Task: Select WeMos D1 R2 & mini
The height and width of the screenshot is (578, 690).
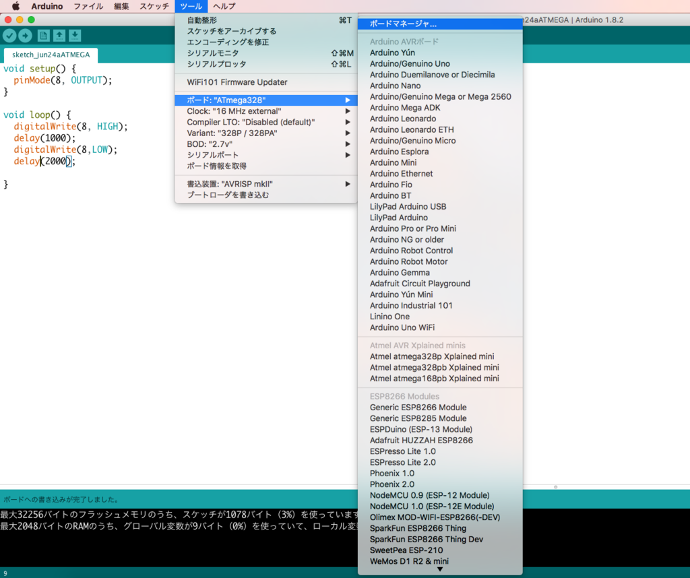Action: click(440, 562)
